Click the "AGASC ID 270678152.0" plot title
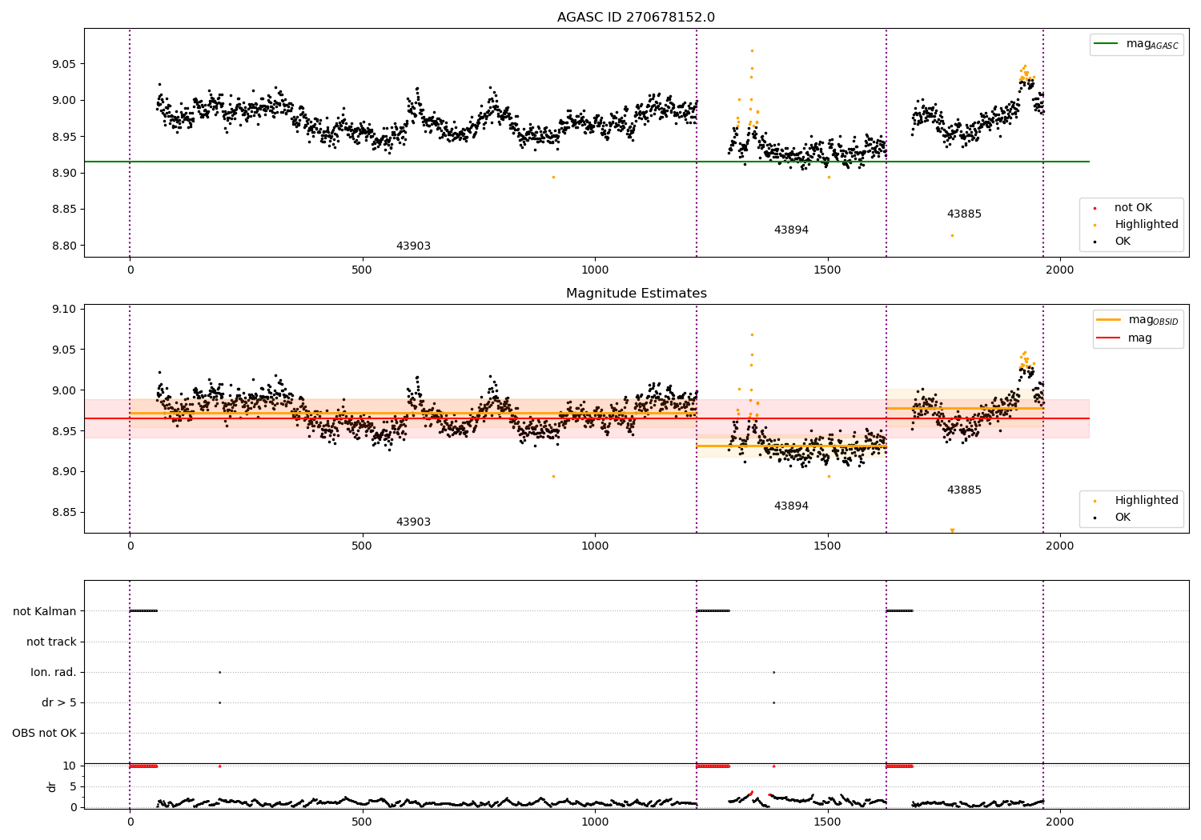Screen dimensions: 1201x840 (x=636, y=18)
